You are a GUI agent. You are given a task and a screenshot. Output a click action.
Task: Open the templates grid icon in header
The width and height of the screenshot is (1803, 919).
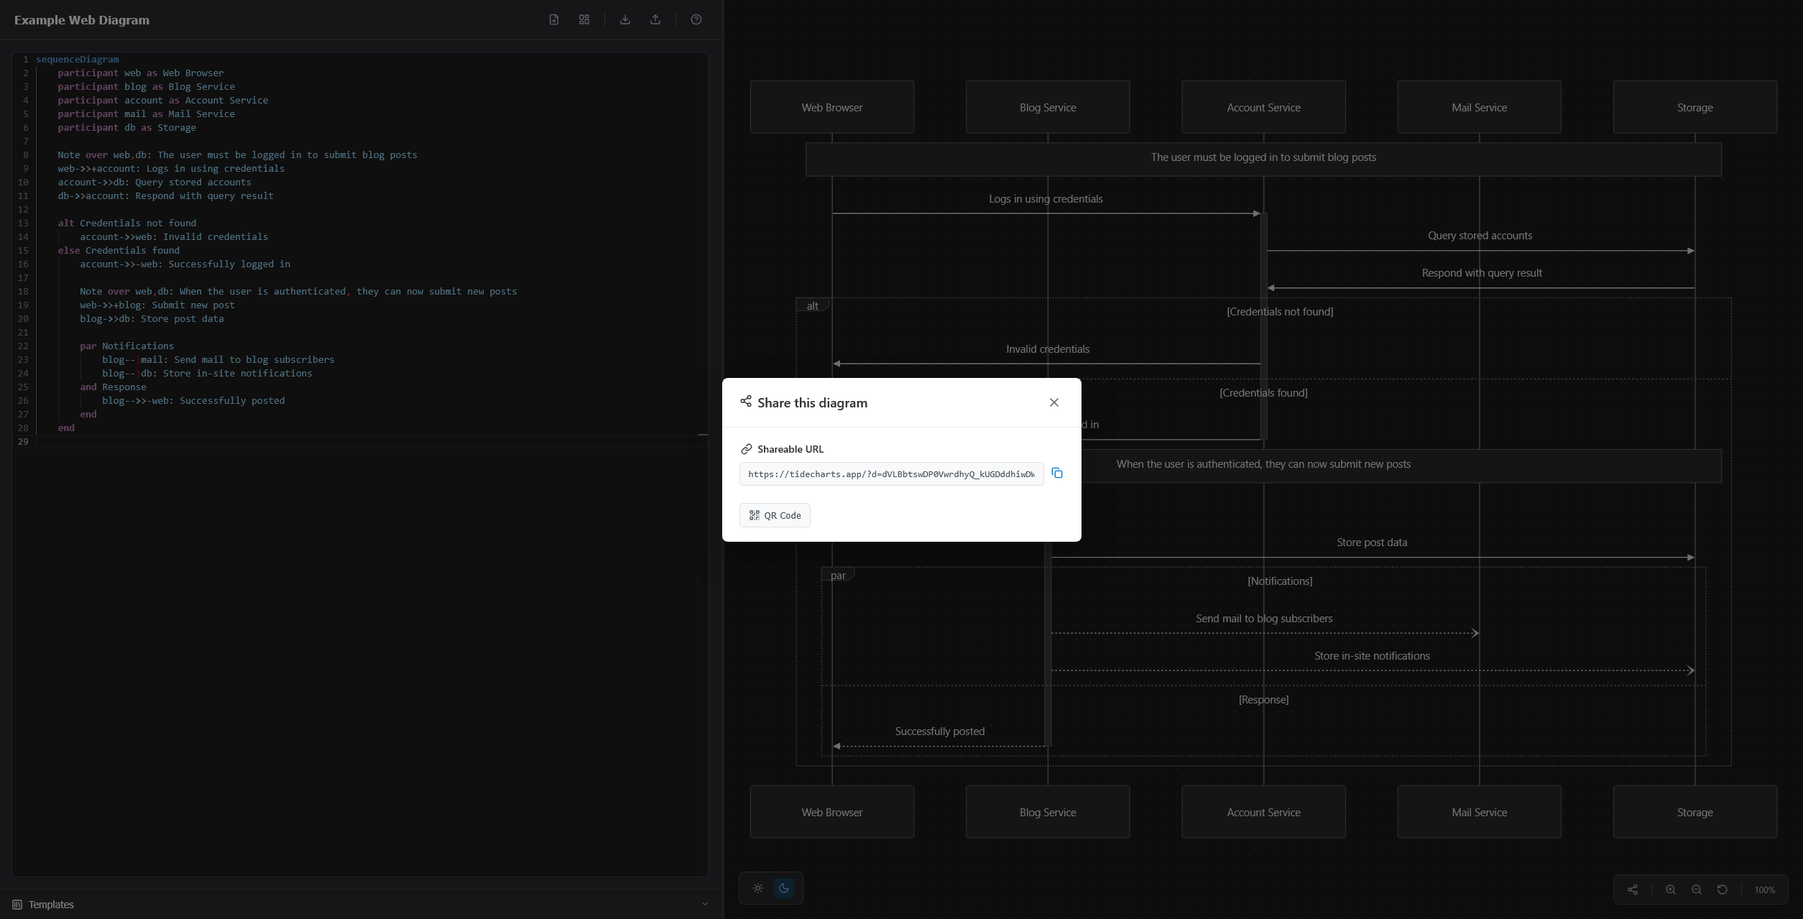584,19
